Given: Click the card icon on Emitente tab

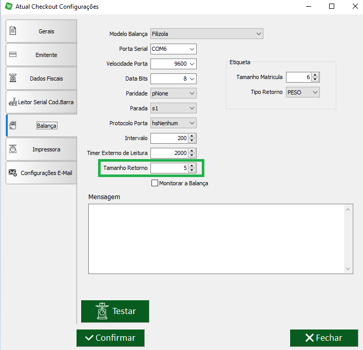Looking at the screenshot, I should click(13, 54).
